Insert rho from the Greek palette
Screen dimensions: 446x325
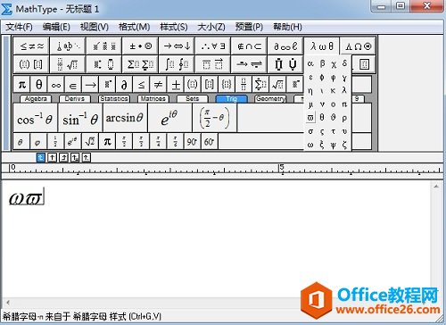344,118
